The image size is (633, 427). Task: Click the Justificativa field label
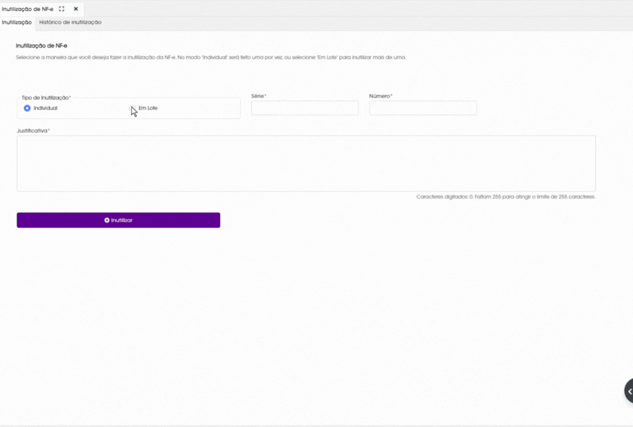click(33, 131)
